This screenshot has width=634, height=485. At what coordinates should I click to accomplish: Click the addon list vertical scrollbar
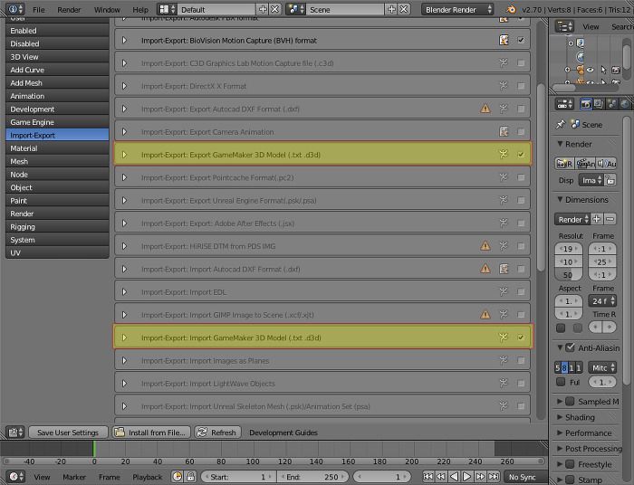(x=541, y=177)
